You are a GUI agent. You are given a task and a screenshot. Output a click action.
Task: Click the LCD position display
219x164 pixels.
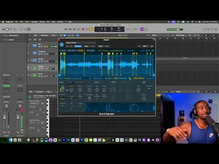[x=109, y=29]
